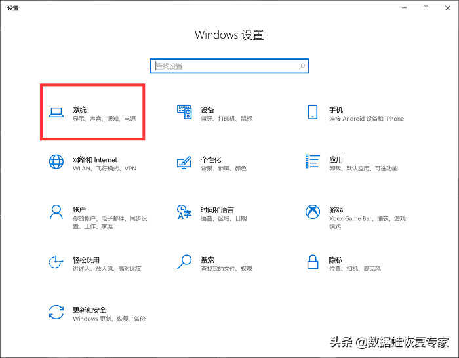Click the text 位置、相机、麦克风
This screenshot has height=358, width=459.
point(355,269)
